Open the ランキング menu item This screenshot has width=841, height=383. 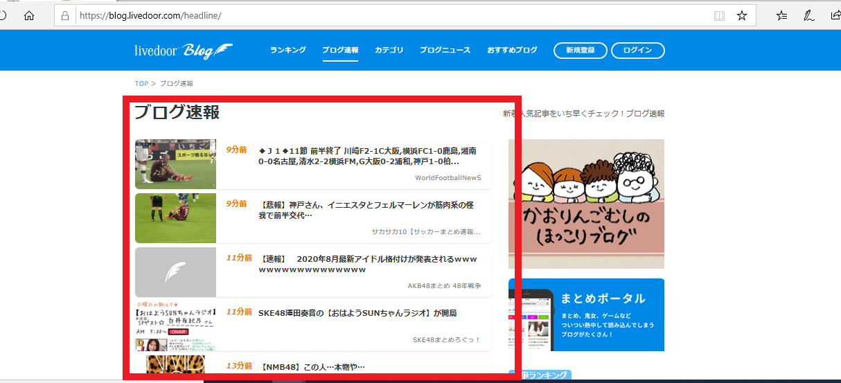coord(288,50)
